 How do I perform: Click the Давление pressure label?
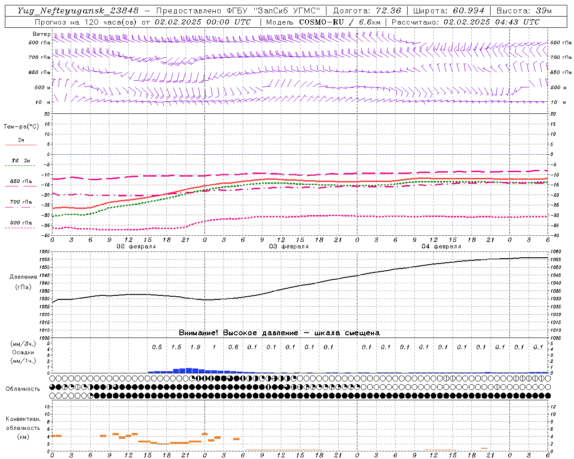pos(23,277)
